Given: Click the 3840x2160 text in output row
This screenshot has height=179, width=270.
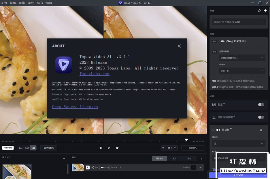Looking at the screenshot, I should [116, 168].
